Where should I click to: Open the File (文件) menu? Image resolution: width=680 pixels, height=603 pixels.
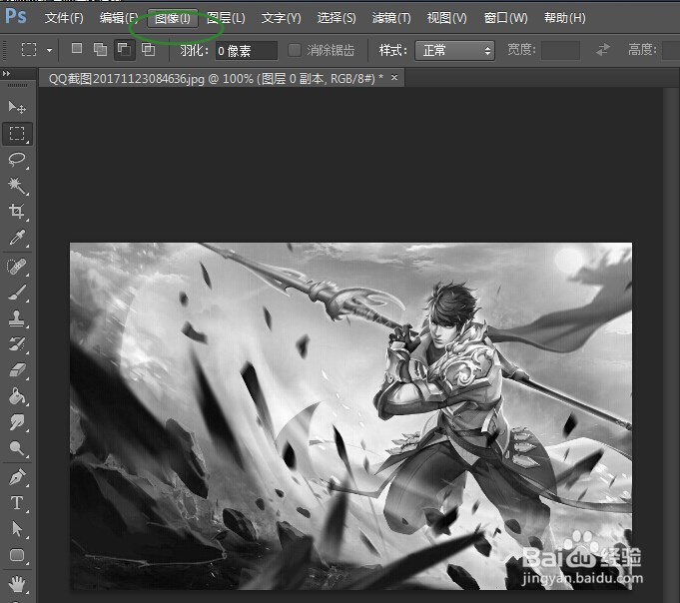tap(64, 18)
